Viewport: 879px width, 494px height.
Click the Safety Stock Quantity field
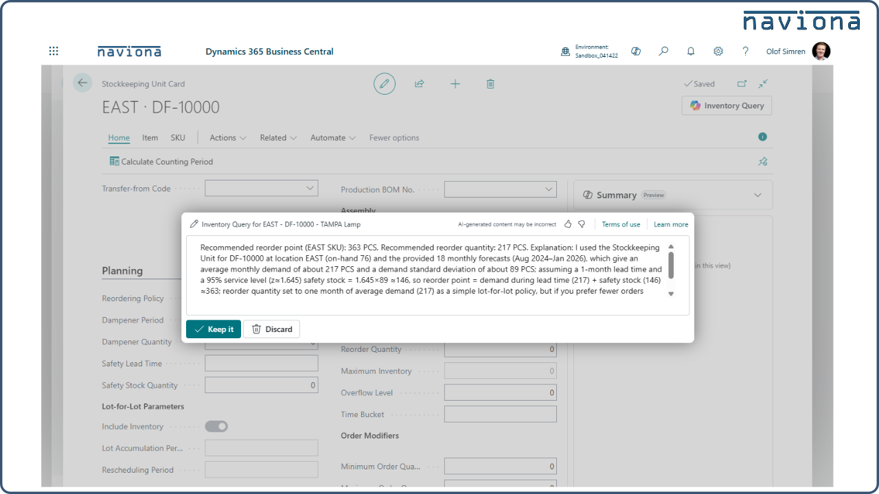pyautogui.click(x=262, y=386)
